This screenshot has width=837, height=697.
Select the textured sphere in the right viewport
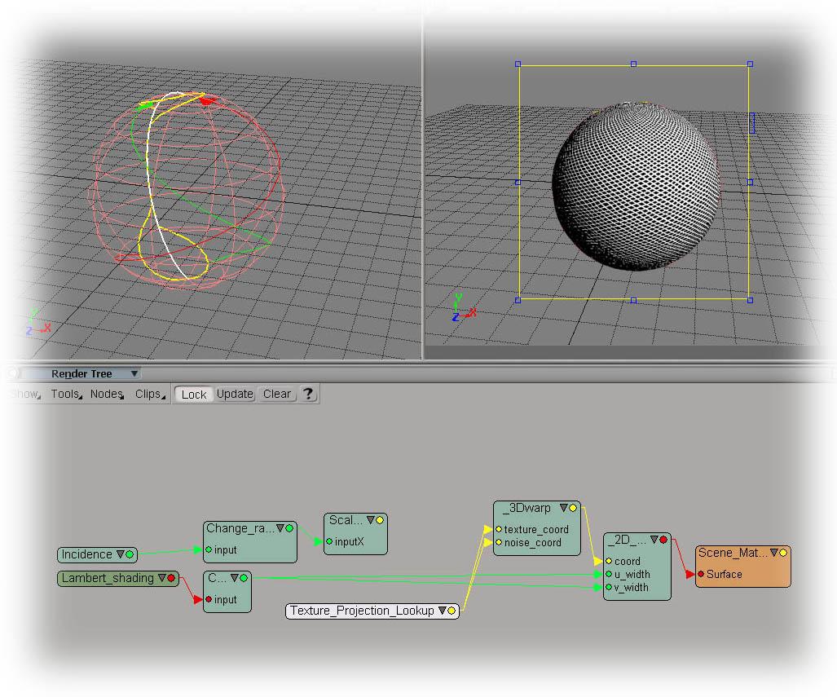point(636,183)
